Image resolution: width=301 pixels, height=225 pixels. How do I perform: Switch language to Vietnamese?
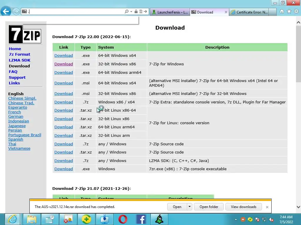19,149
